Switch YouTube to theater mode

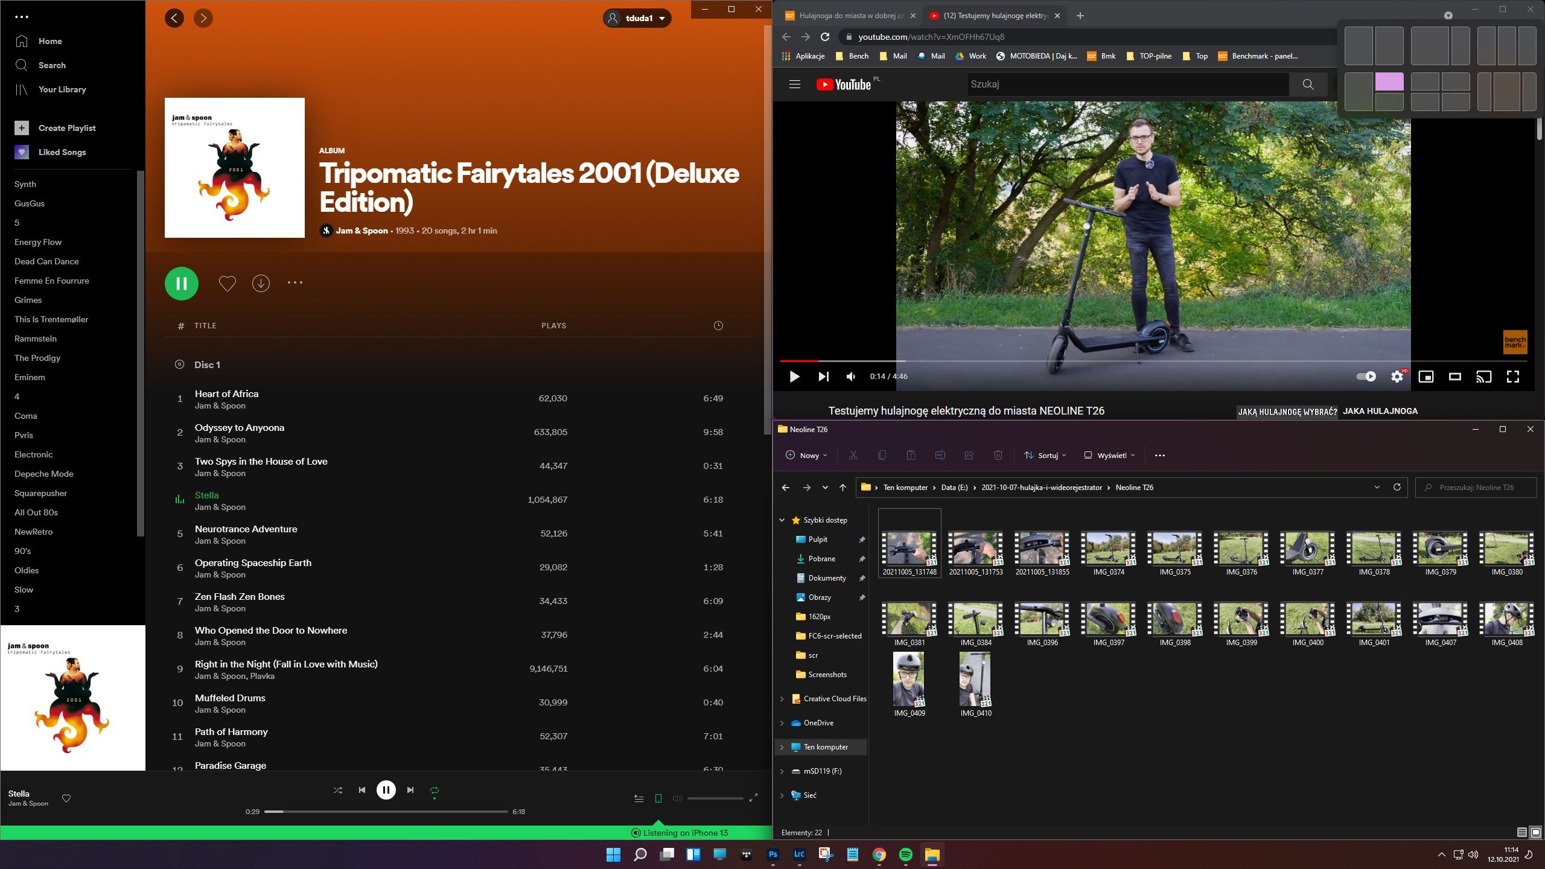tap(1455, 377)
